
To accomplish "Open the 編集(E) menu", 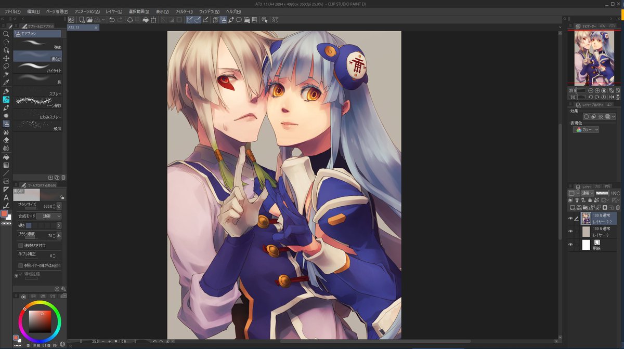I will (x=33, y=11).
